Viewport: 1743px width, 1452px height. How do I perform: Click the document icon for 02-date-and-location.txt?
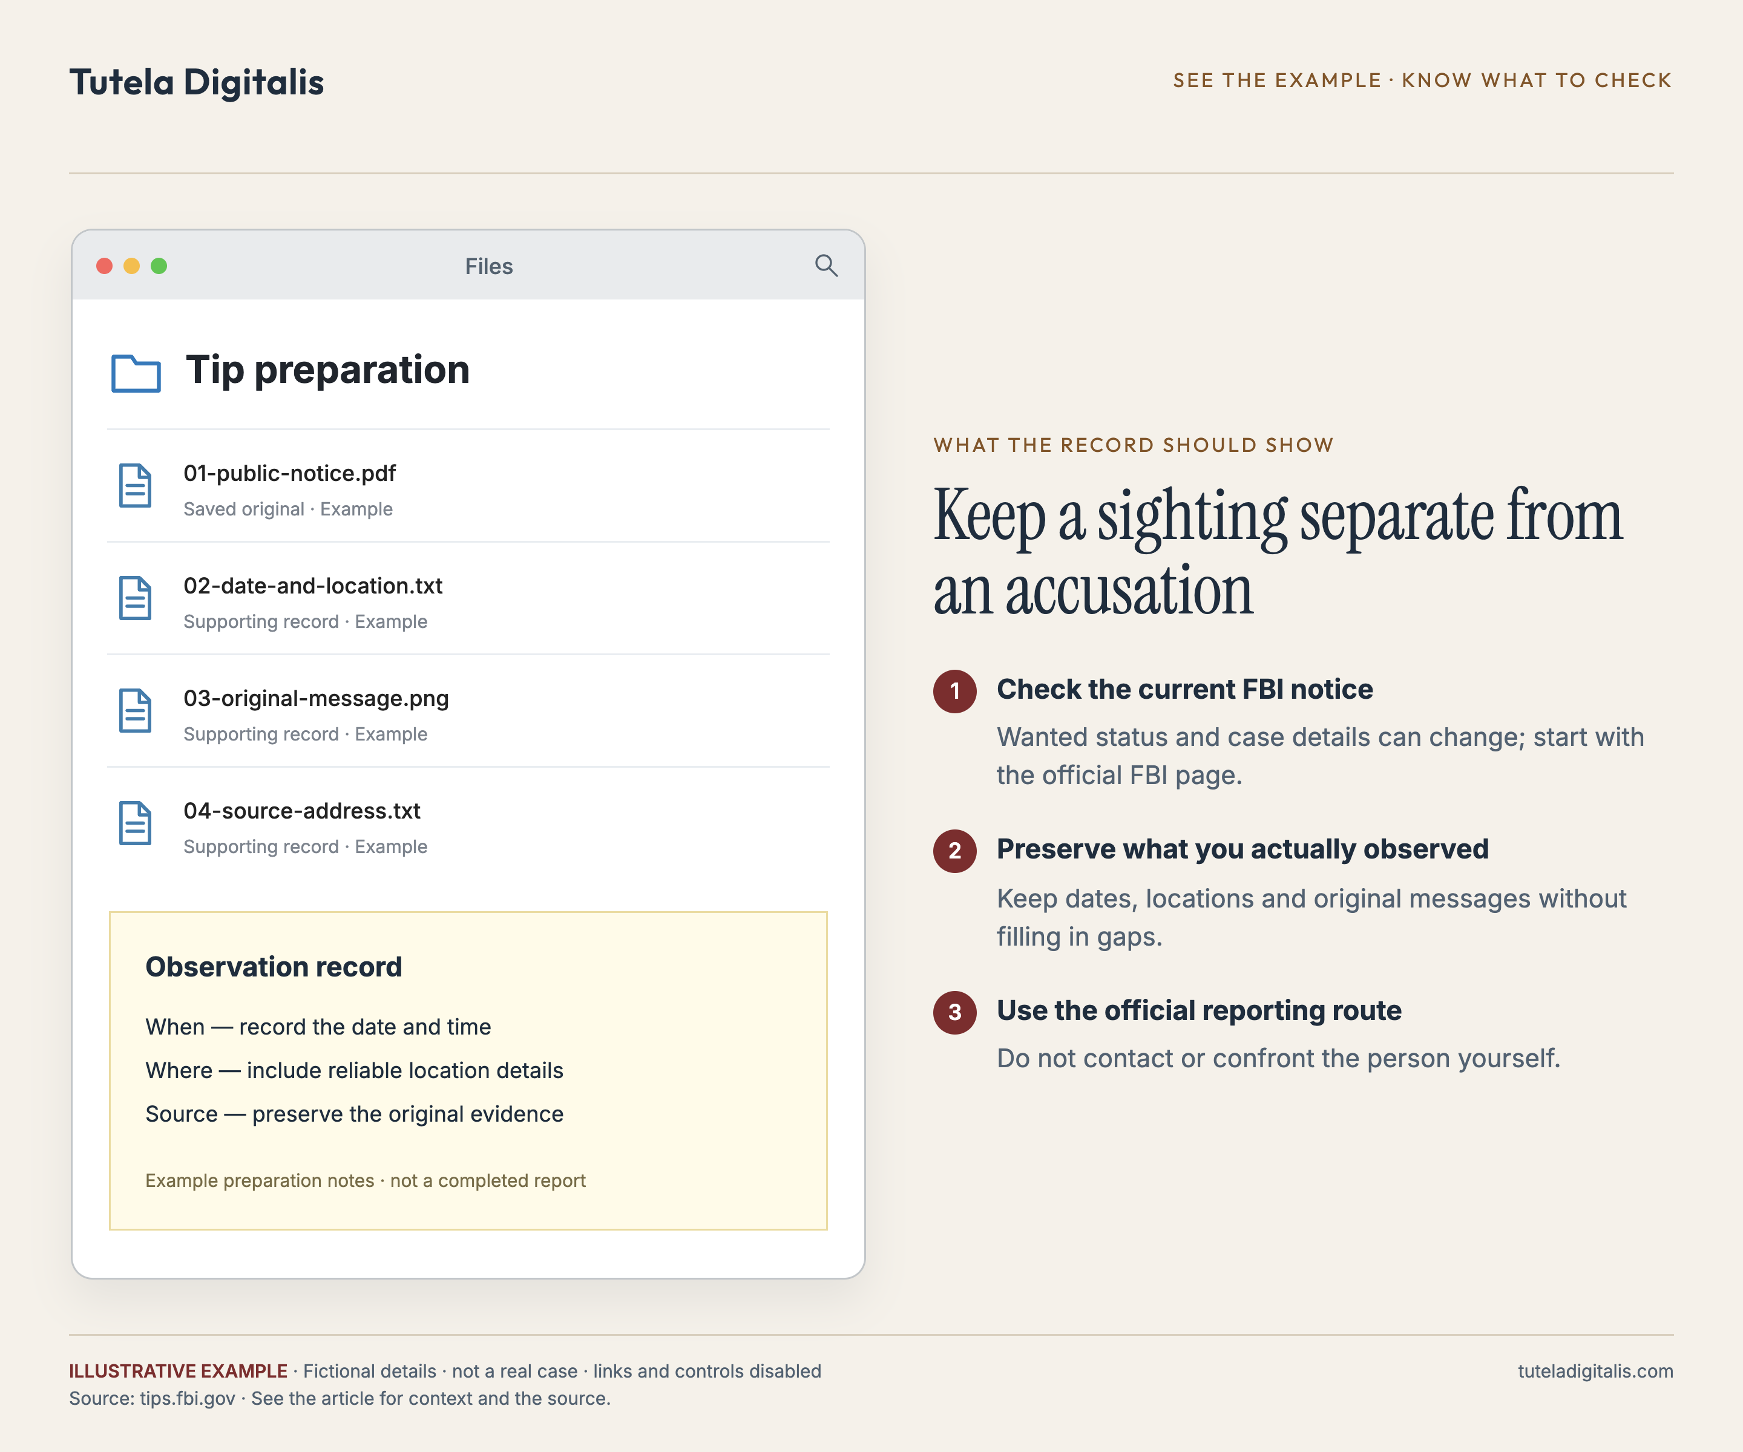click(136, 598)
